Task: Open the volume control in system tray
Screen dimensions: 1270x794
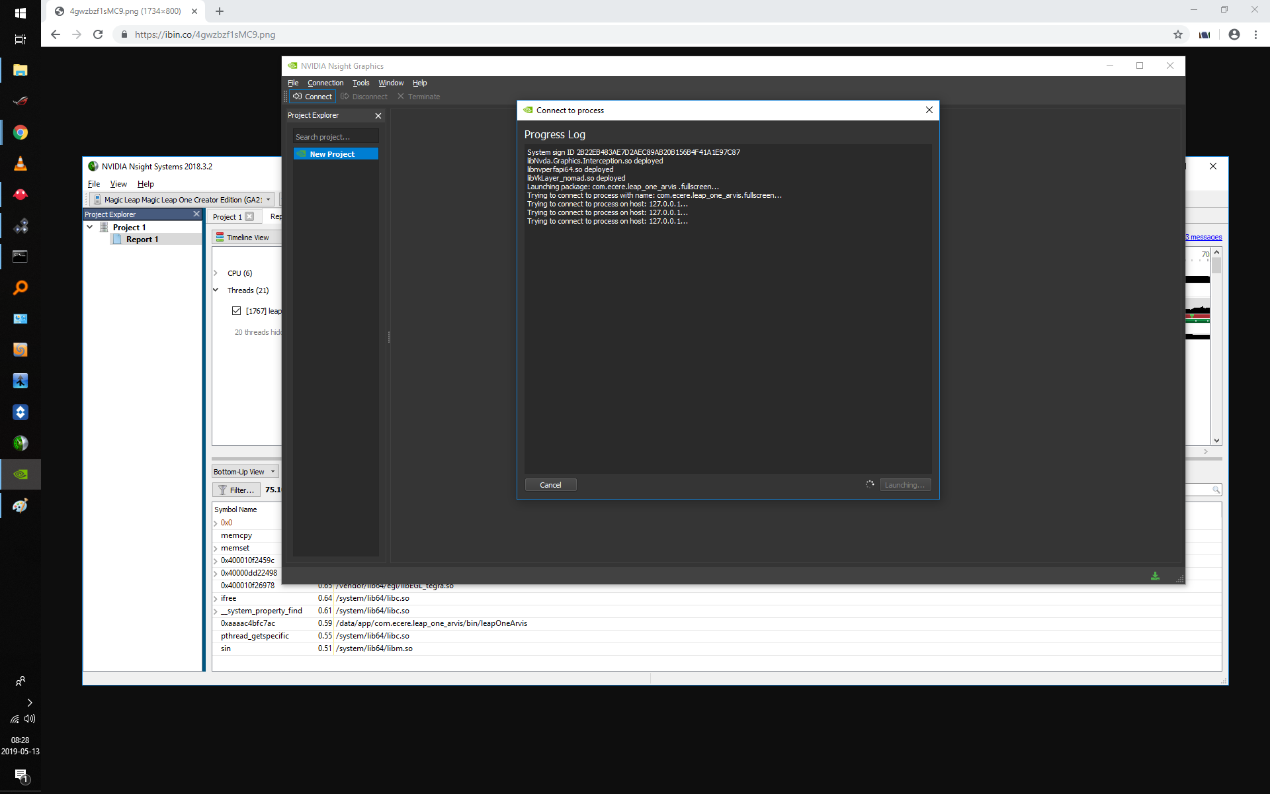Action: (30, 719)
